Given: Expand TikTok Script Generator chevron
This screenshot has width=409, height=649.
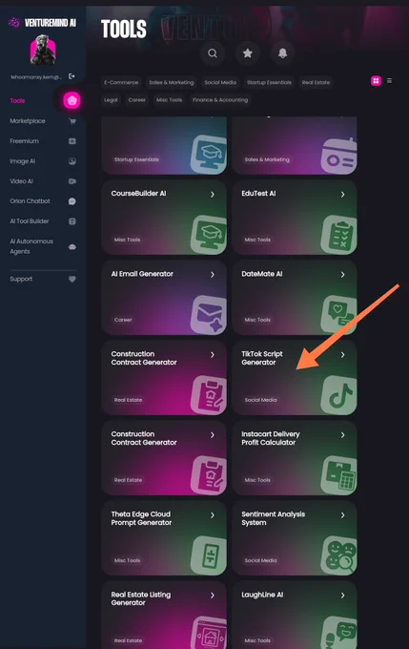Looking at the screenshot, I should pyautogui.click(x=343, y=355).
